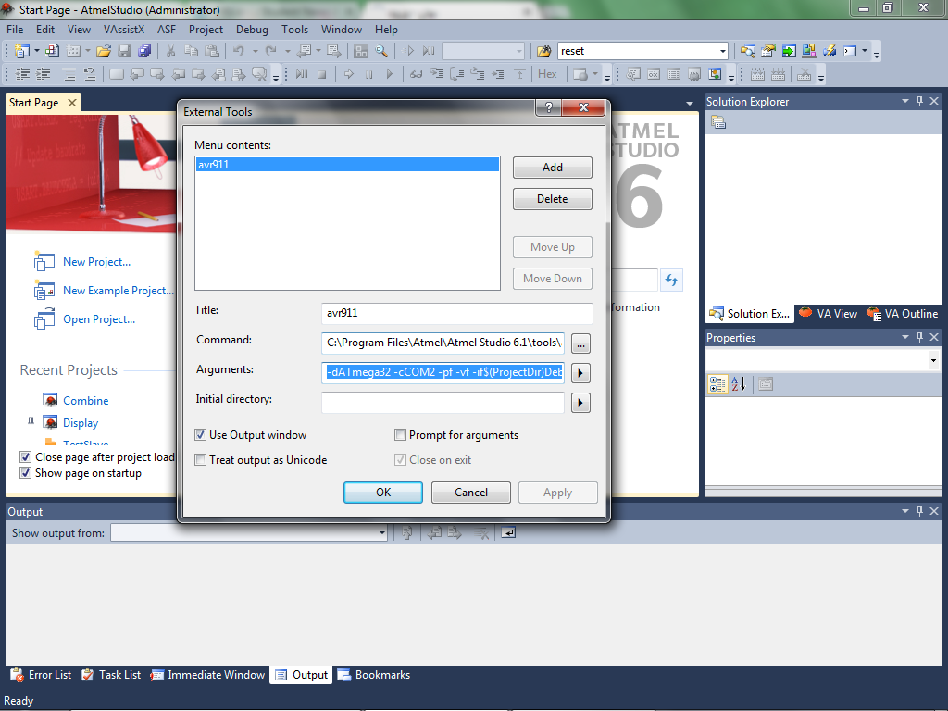Enable the Prompt for arguments checkbox
Image resolution: width=948 pixels, height=711 pixels.
(x=401, y=435)
